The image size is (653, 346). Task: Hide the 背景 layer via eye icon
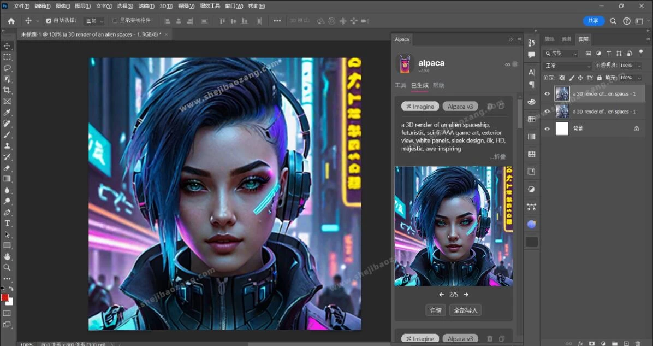[x=547, y=128]
